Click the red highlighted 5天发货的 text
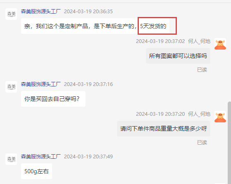 153,26
